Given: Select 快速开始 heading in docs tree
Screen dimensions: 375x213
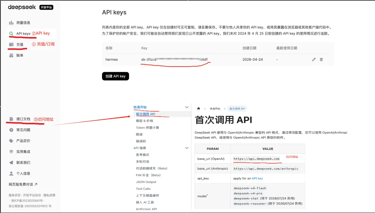Looking at the screenshot, I should click(140, 107).
